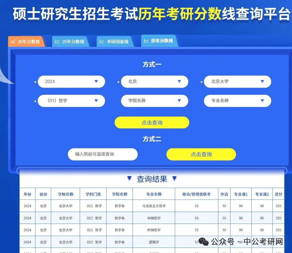
Task: Expand the 学院名称 dropdown
Action: pyautogui.click(x=155, y=101)
